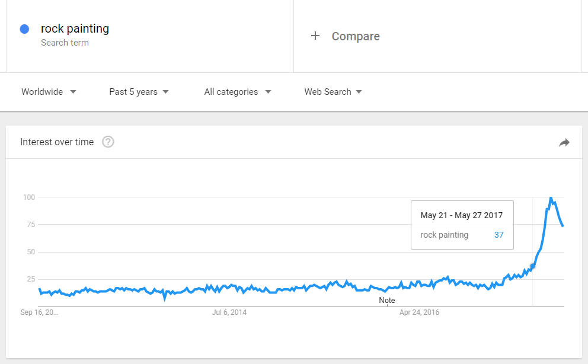
Task: Click the arrow beside All categories
Action: [268, 92]
